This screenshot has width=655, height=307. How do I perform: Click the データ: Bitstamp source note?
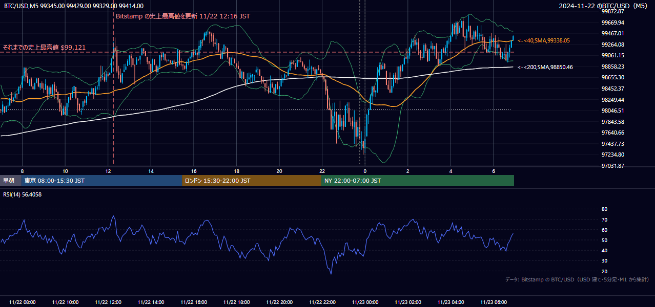coord(577,279)
